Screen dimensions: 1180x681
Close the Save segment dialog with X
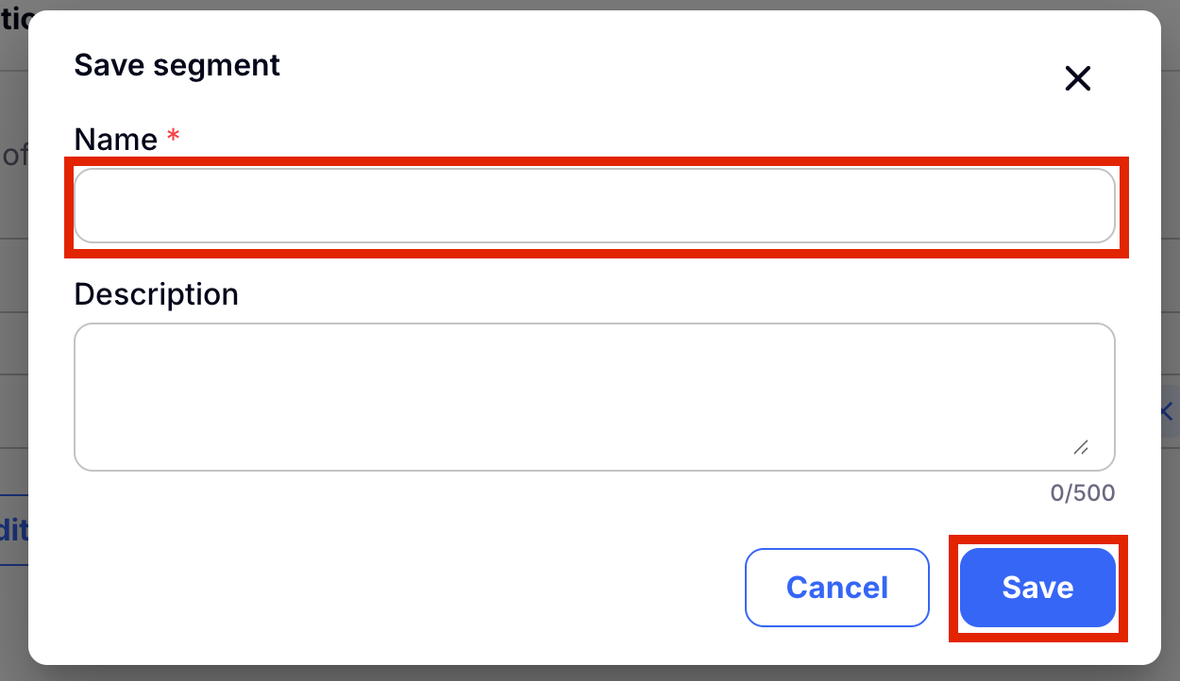pos(1077,78)
